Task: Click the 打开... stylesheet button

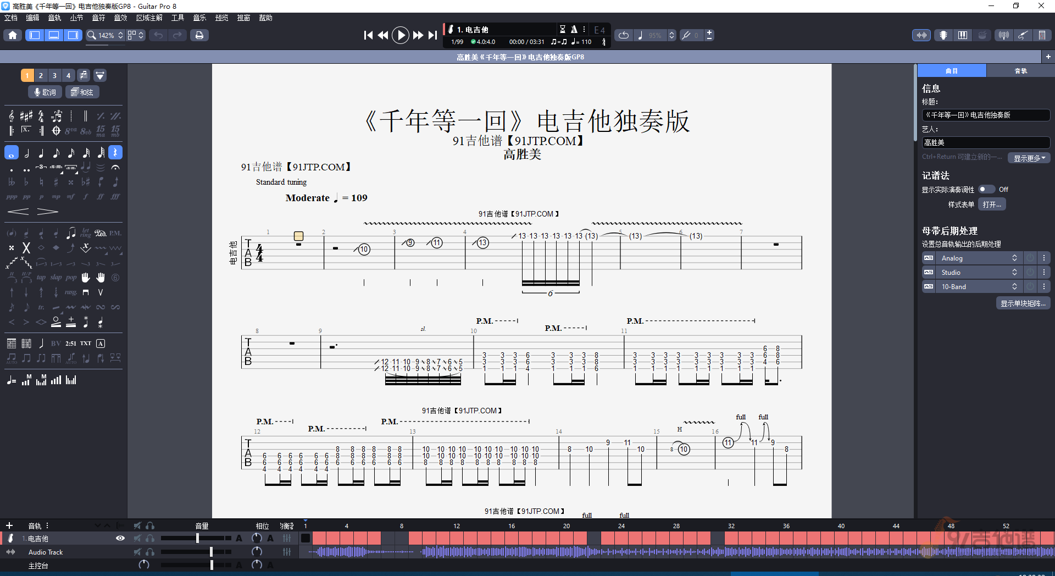Action: (992, 204)
